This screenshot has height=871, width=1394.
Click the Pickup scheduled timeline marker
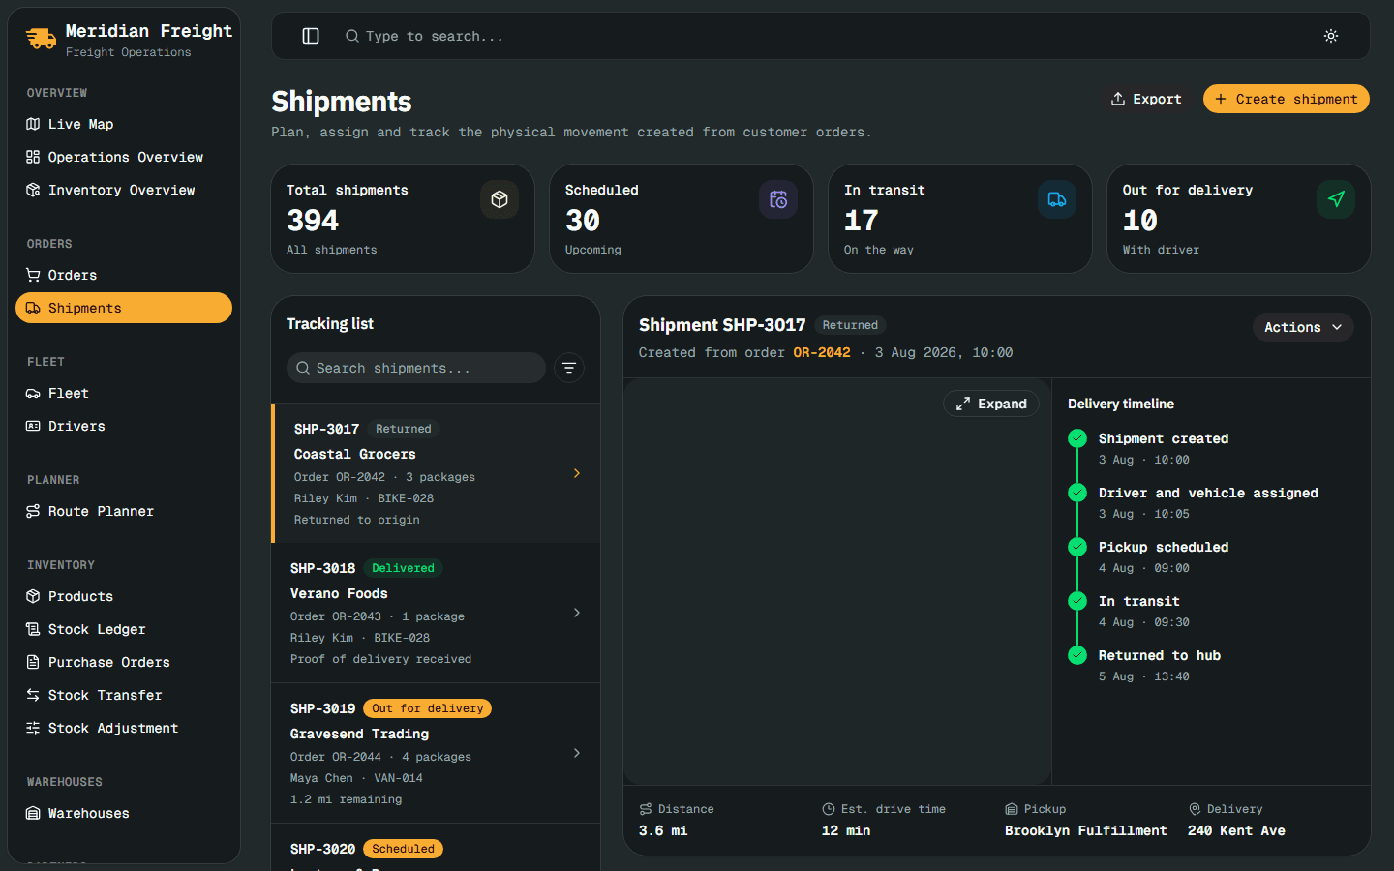1077,547
